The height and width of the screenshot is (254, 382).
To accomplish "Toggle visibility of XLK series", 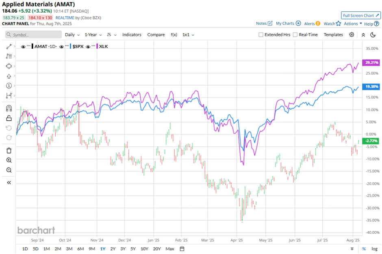I will [x=88, y=46].
